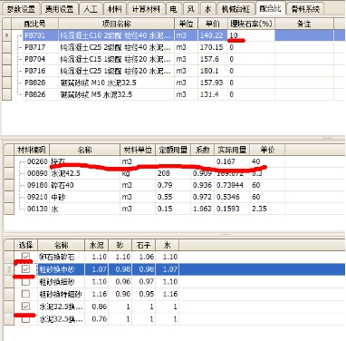The width and height of the screenshot is (346, 341).
Task: Click the 系数 column header
Action: click(202, 150)
